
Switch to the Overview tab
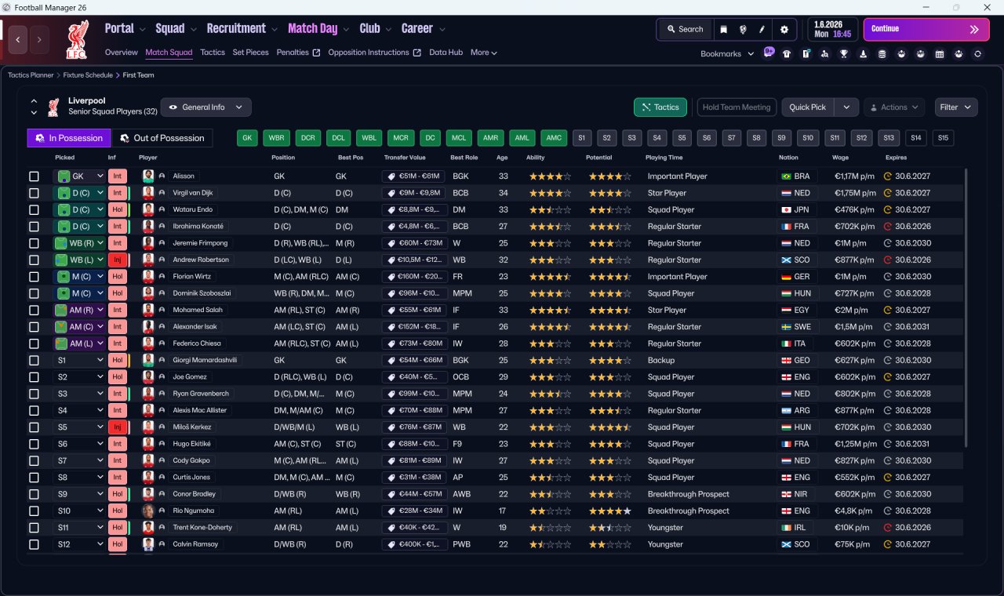pyautogui.click(x=122, y=53)
